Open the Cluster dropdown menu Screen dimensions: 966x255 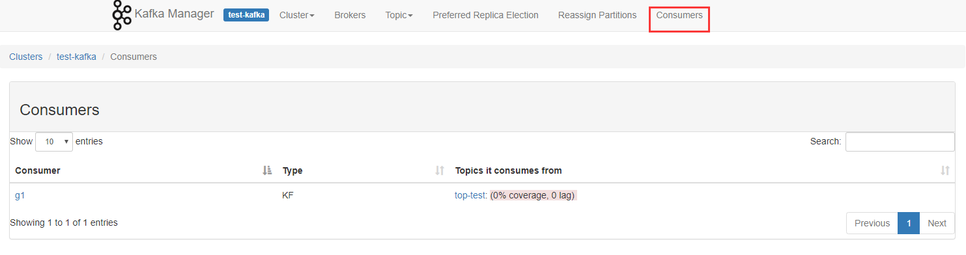point(297,15)
